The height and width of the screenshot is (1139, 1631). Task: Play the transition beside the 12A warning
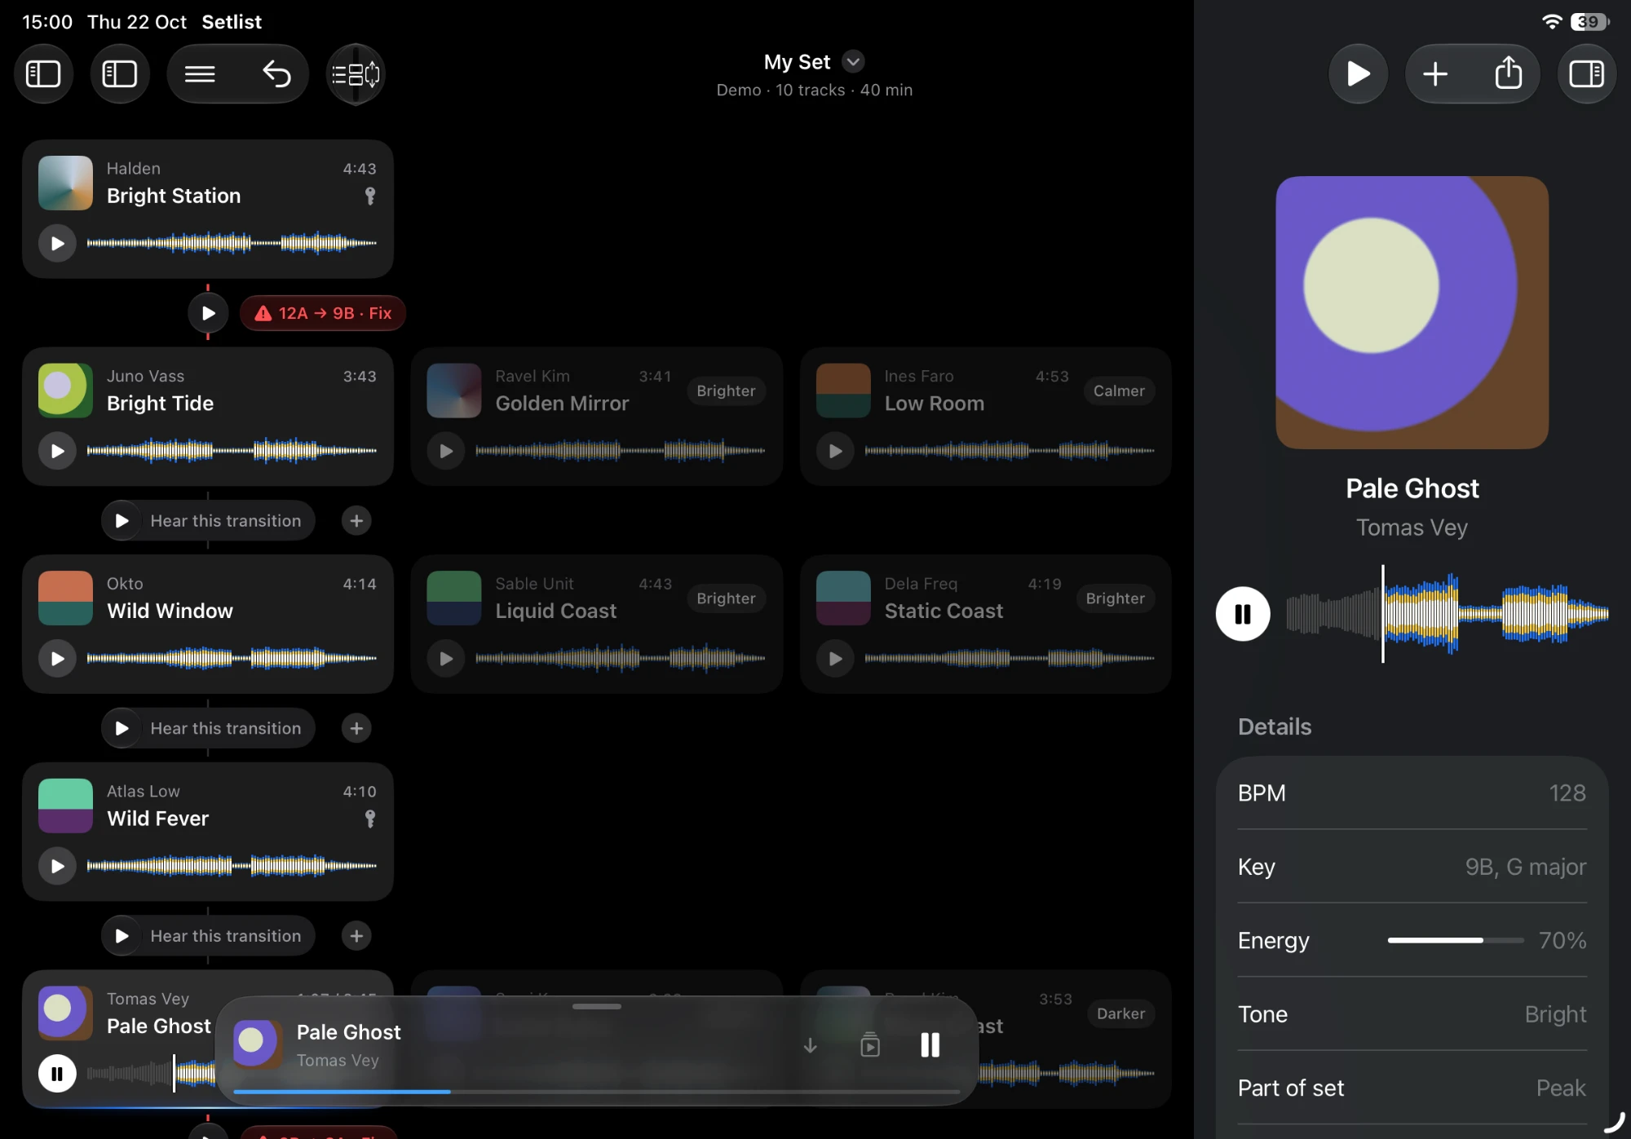click(208, 313)
